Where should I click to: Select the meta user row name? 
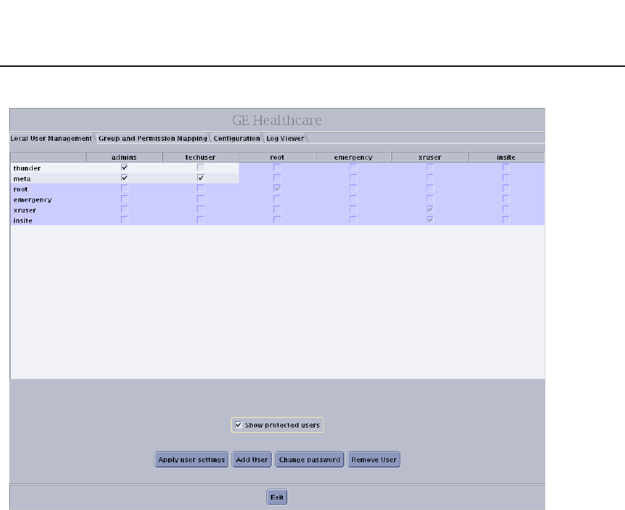(x=22, y=179)
